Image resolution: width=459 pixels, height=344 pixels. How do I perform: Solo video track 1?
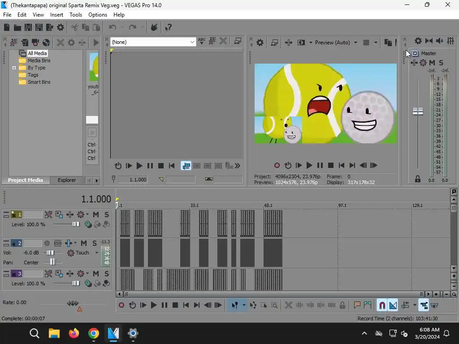[x=107, y=215]
